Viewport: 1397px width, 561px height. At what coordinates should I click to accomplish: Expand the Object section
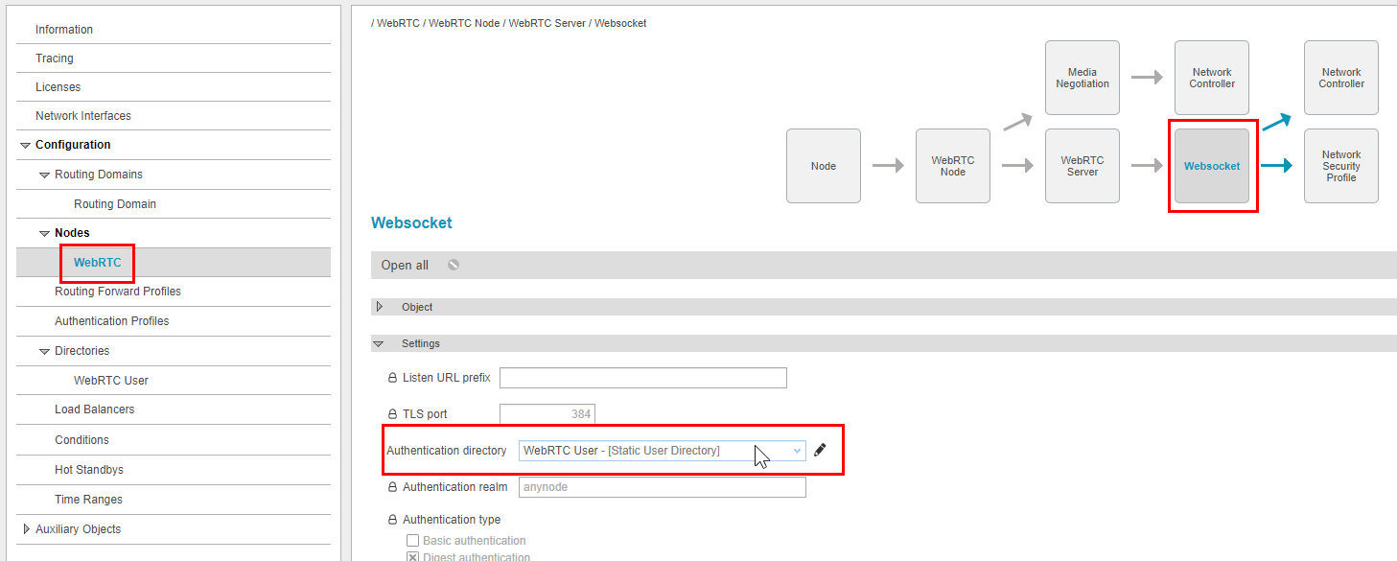coord(380,307)
